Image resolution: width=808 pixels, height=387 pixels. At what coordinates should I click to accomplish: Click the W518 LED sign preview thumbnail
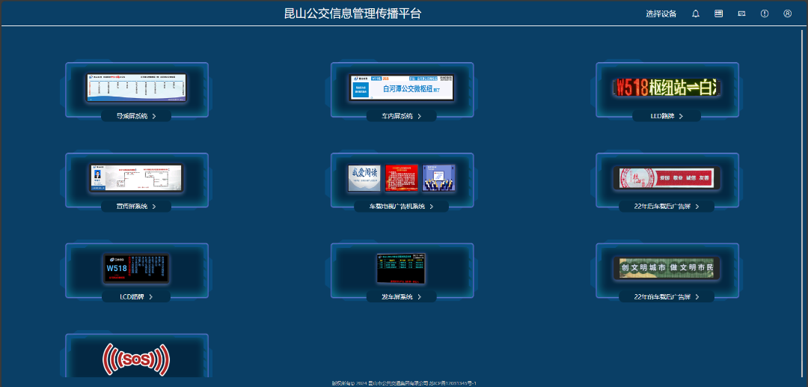[666, 88]
